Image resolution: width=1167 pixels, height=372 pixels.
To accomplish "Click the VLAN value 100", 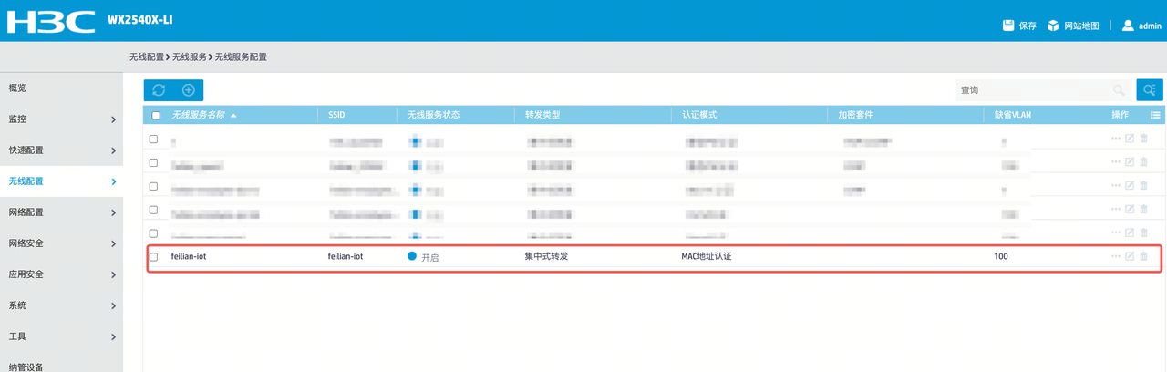I will click(1001, 256).
